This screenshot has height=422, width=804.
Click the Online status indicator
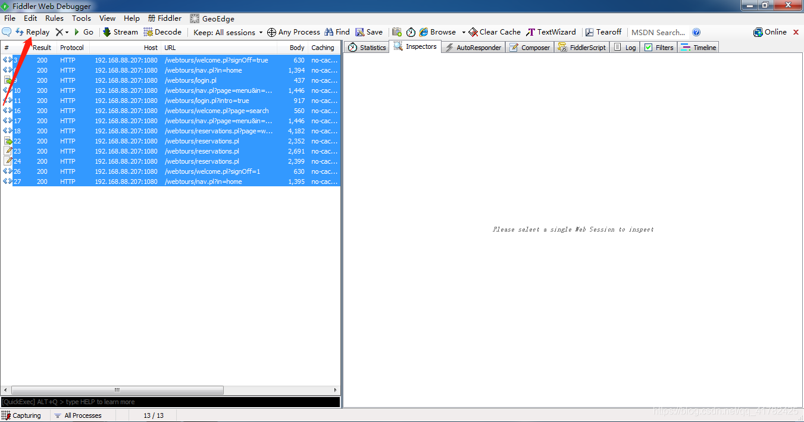click(x=770, y=32)
